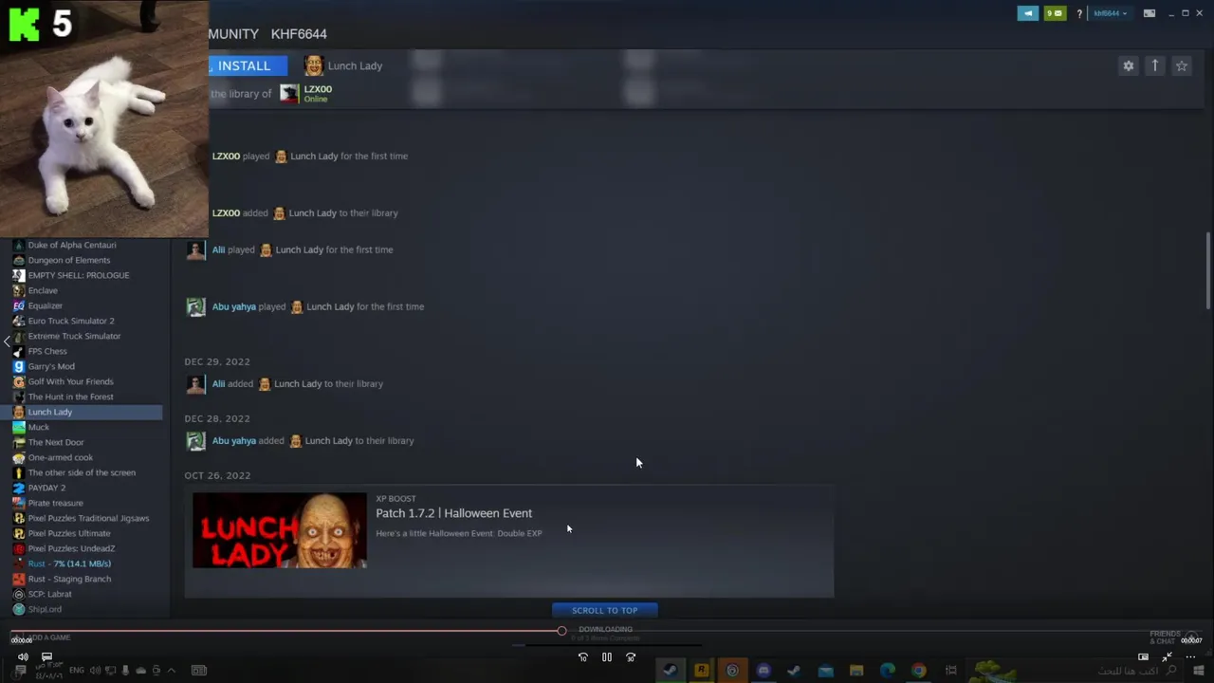1214x683 pixels.
Task: Open the Community menu tab
Action: [x=233, y=34]
